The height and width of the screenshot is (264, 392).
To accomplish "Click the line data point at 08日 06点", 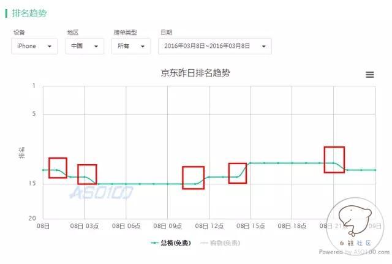I will (126, 184).
